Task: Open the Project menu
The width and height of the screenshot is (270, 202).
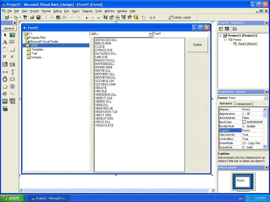Action: [x=35, y=11]
